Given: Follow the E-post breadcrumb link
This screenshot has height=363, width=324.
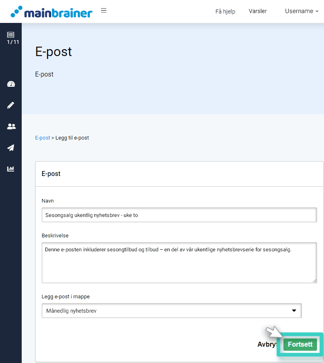Looking at the screenshot, I should click(43, 138).
